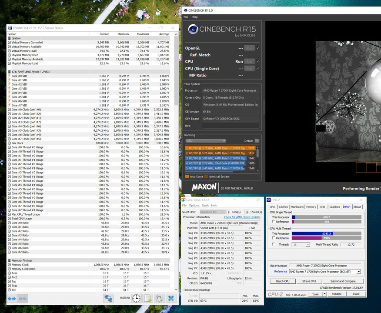Screen dimensions: 381x313
Task: Select ranking entry with score 1871
Action: (220, 148)
